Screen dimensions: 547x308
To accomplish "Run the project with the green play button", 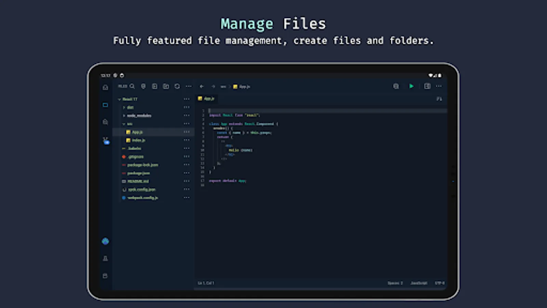I will (x=411, y=86).
